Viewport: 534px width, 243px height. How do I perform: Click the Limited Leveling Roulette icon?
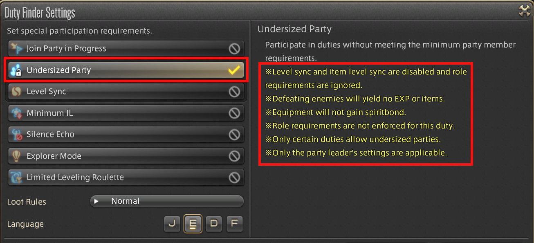16,178
